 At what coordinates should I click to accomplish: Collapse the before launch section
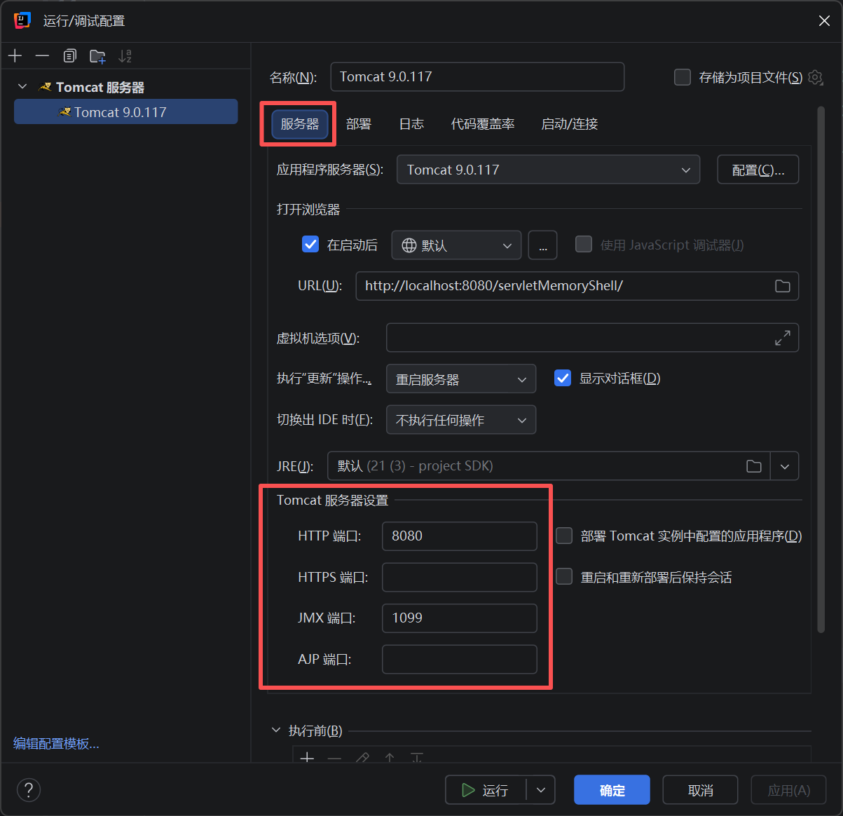point(275,730)
